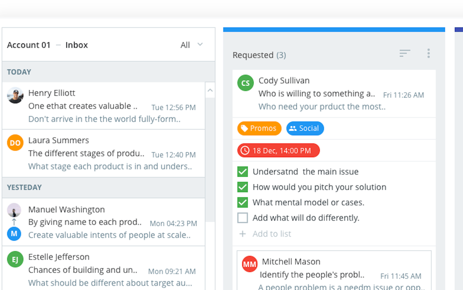Click the blue M avatar under Manuel Washington

(14, 234)
